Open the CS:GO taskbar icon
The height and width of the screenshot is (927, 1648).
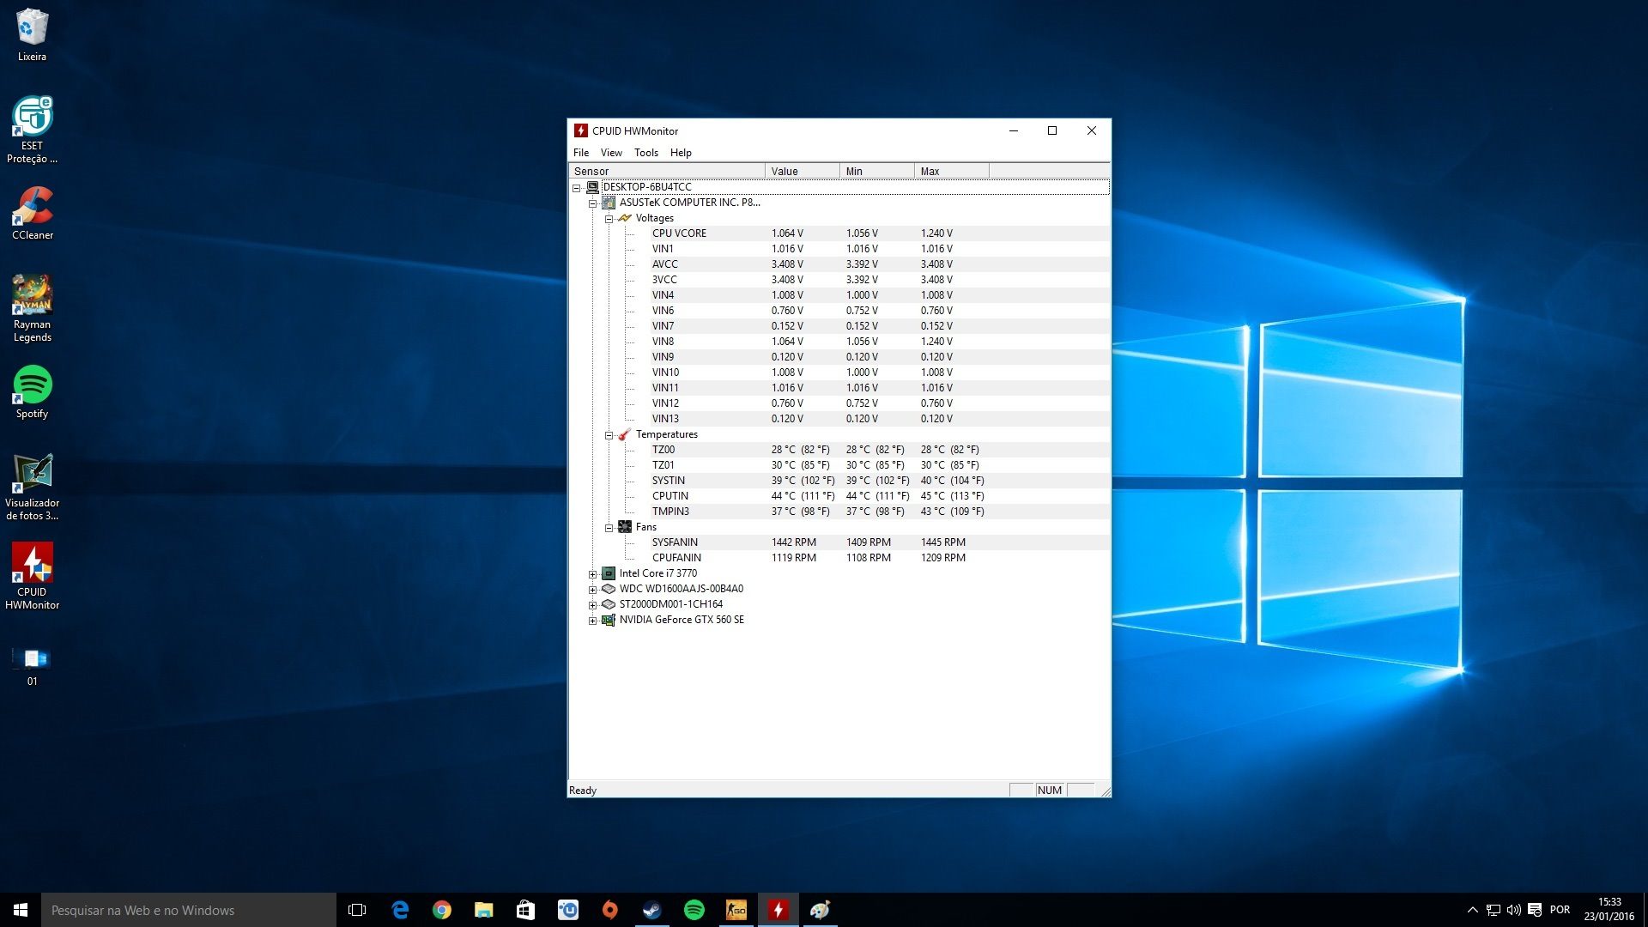(x=736, y=910)
